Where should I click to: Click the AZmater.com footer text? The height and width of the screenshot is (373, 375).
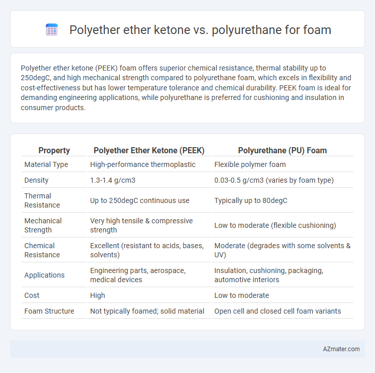pyautogui.click(x=341, y=349)
